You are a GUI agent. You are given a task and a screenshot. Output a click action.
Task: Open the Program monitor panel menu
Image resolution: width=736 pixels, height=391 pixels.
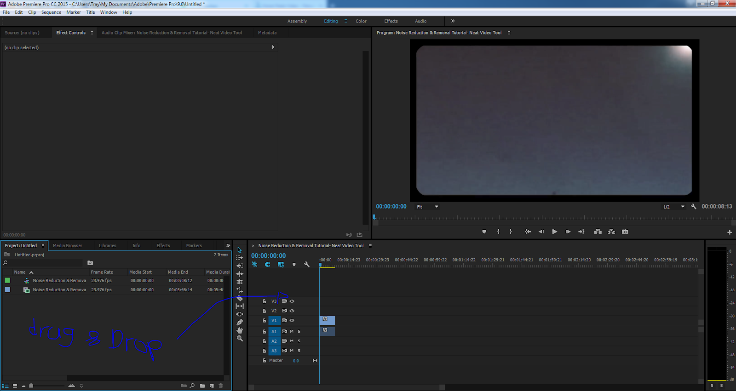509,33
